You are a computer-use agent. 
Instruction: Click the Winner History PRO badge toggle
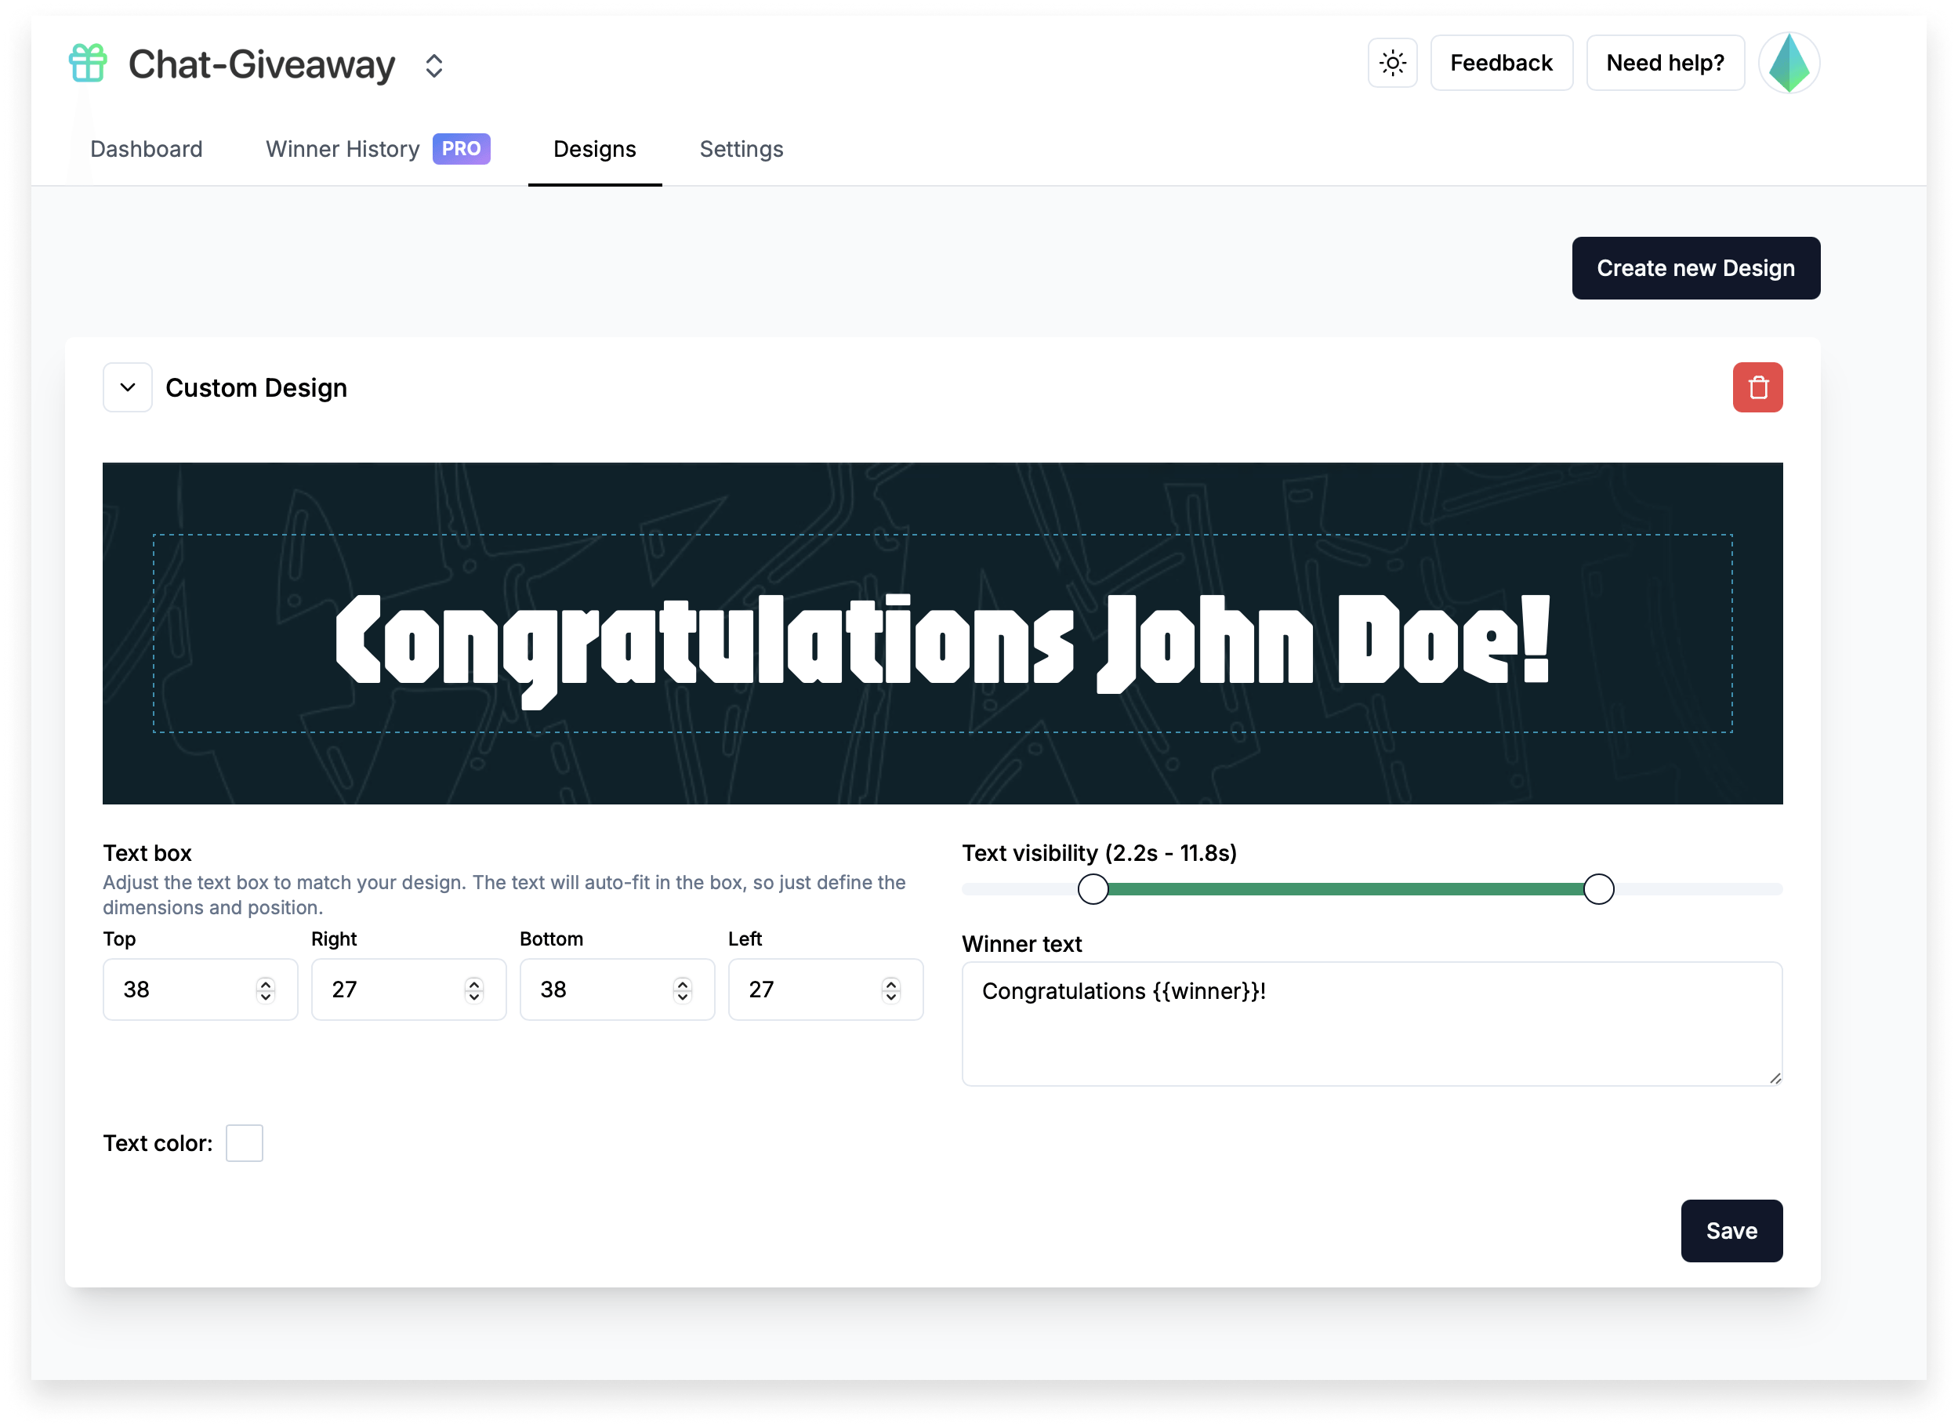coord(461,147)
